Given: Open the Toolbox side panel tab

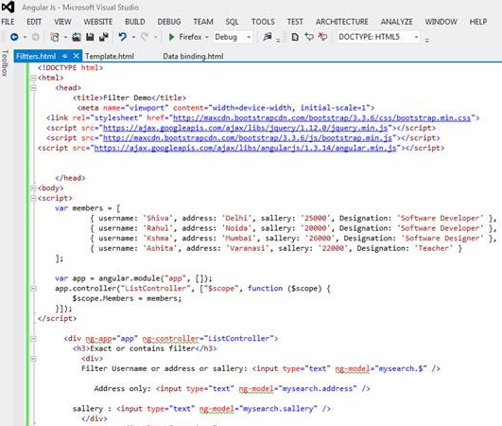Looking at the screenshot, I should click(x=5, y=62).
